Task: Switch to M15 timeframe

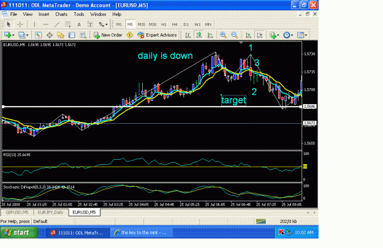Action: tap(141, 24)
